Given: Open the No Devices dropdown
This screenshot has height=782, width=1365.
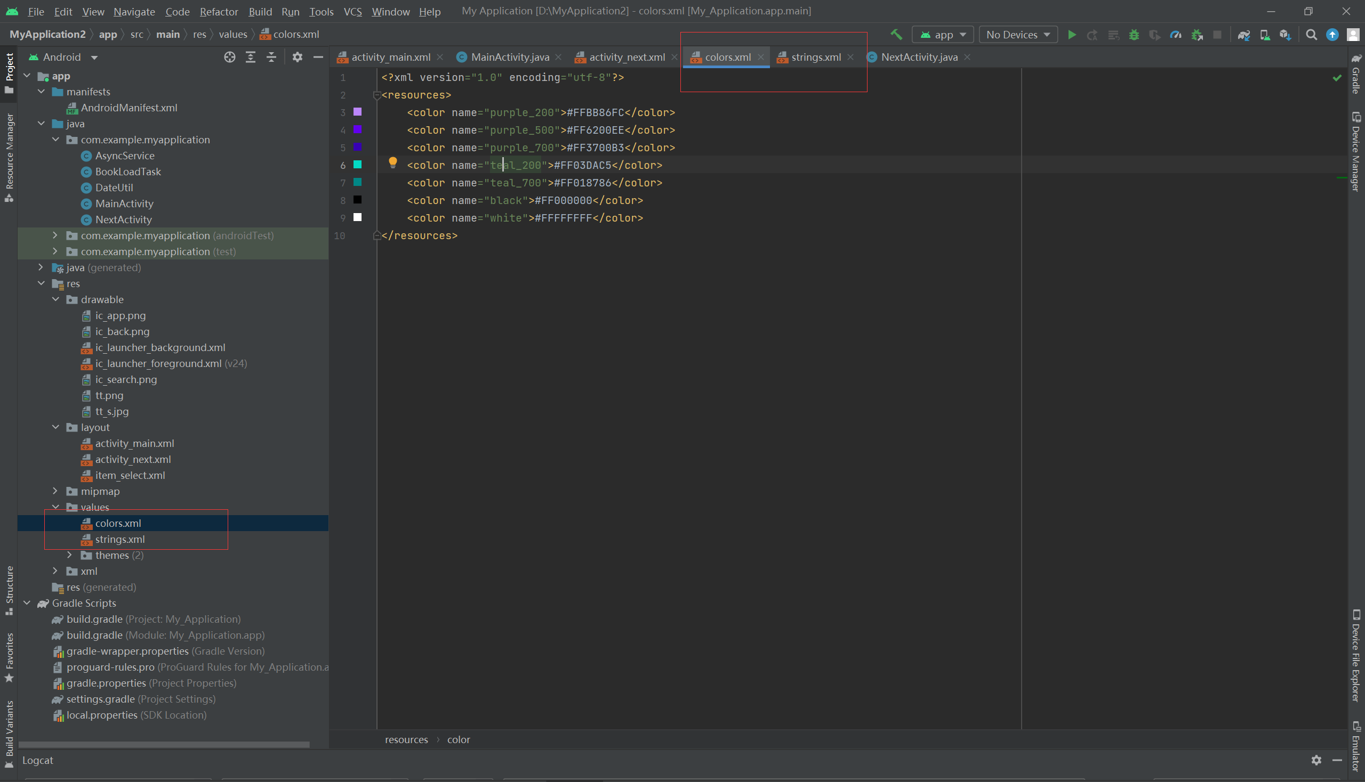Looking at the screenshot, I should point(1018,35).
